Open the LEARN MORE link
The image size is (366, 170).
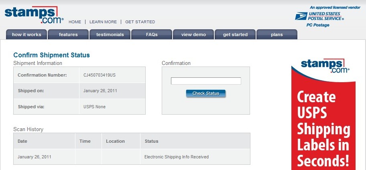[x=103, y=22]
